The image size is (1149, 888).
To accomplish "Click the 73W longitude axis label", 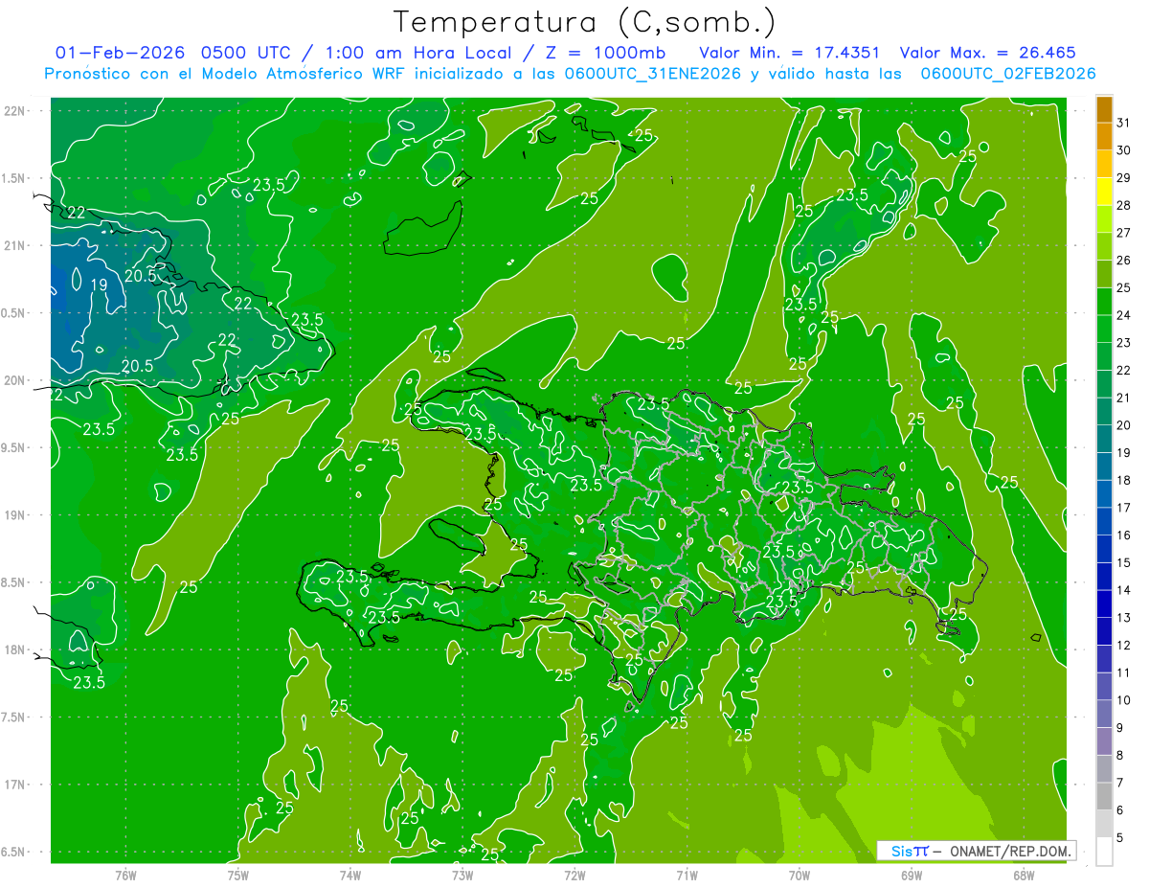I will pos(462,876).
